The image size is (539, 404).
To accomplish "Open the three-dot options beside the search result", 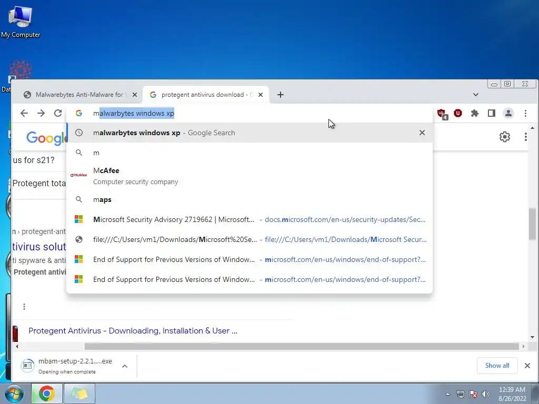I will (x=24, y=307).
